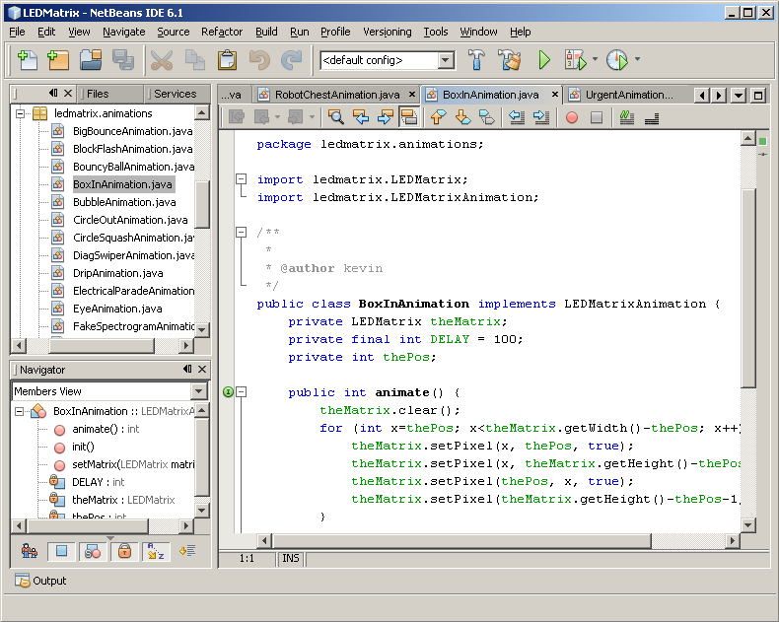Screen dimensions: 779x622
Task: Collapse the Javadoc comment code fold
Action: [x=241, y=232]
